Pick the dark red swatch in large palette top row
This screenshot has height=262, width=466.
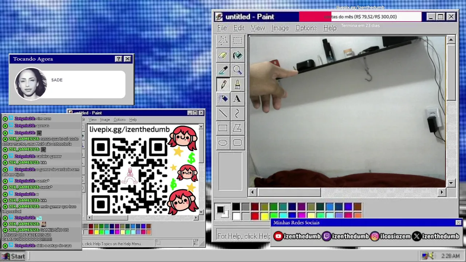pos(255,207)
